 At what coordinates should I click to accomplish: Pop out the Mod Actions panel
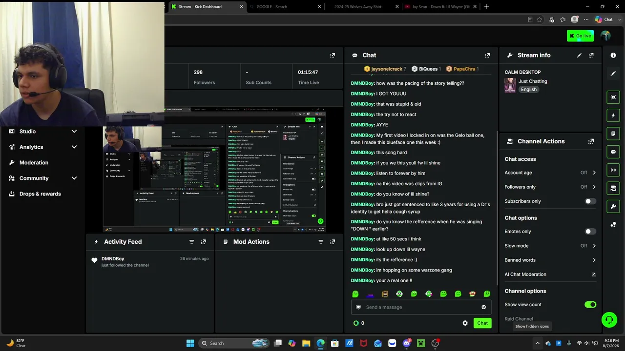[x=333, y=242]
